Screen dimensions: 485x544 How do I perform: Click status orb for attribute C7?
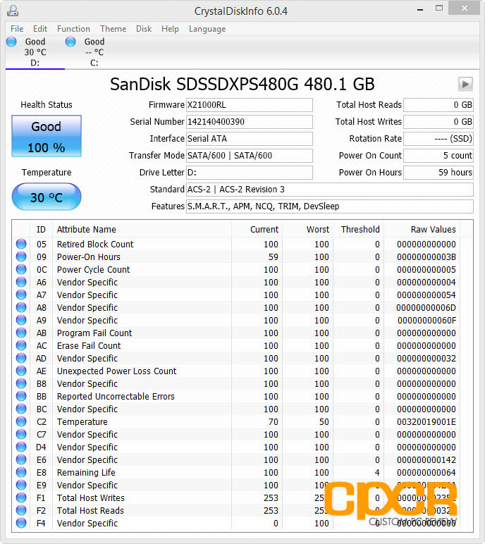coord(21,434)
